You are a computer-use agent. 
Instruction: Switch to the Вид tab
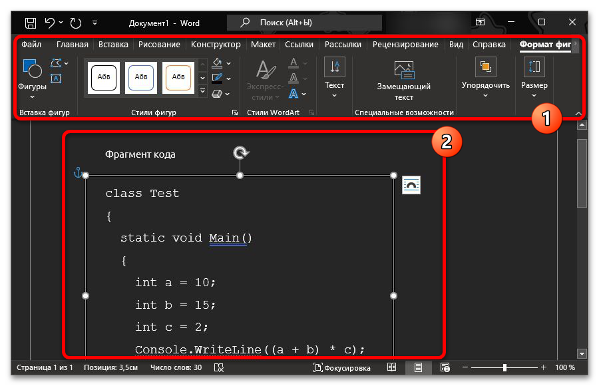[456, 45]
